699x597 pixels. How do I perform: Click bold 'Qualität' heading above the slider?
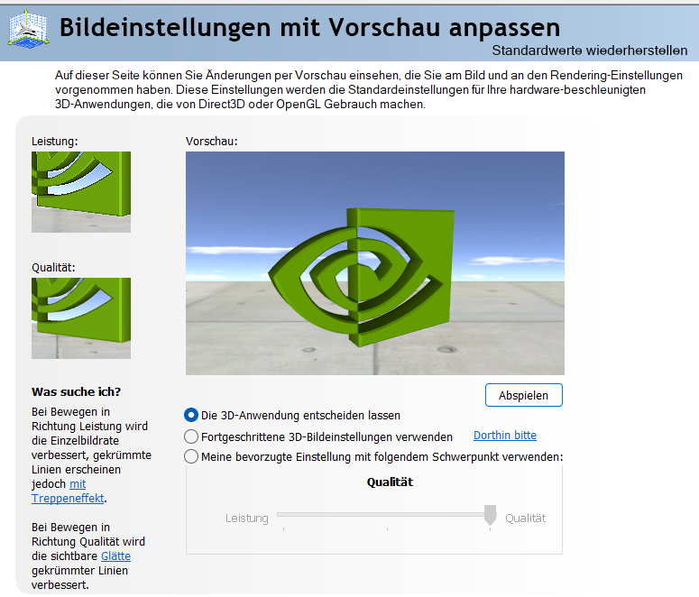coord(390,482)
